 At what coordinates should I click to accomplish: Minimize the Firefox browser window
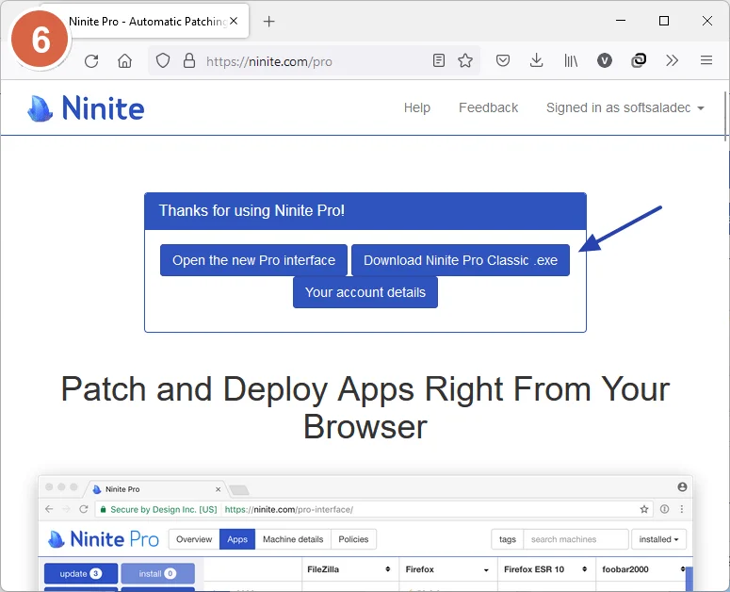(621, 21)
